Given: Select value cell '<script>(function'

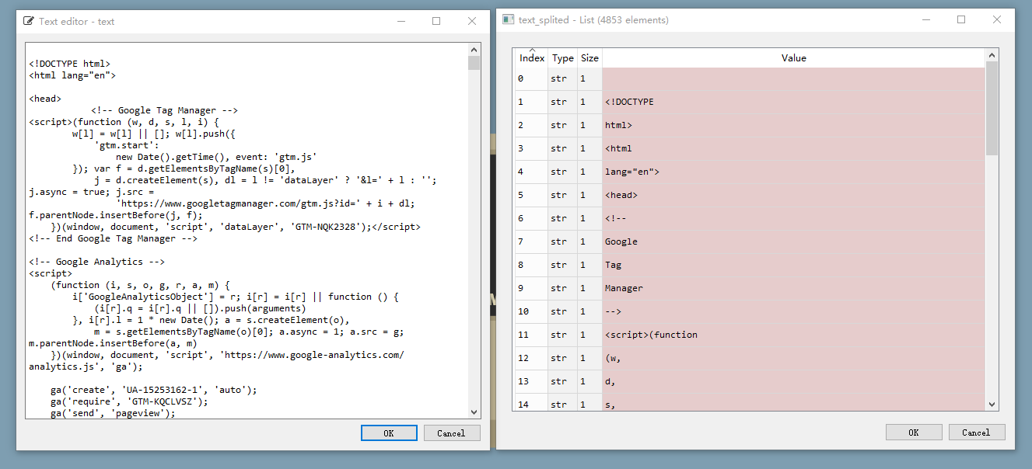Looking at the screenshot, I should click(793, 335).
